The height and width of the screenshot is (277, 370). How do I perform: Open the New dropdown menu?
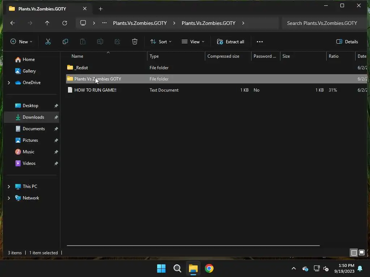tap(21, 42)
